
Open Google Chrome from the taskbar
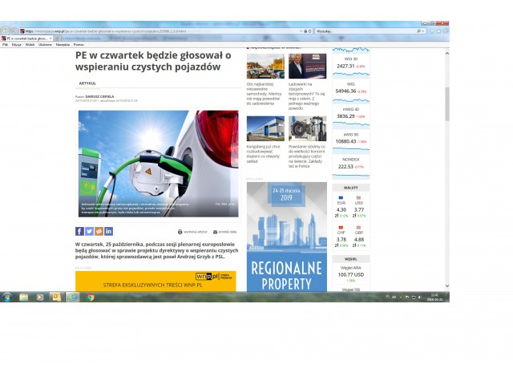[90, 297]
